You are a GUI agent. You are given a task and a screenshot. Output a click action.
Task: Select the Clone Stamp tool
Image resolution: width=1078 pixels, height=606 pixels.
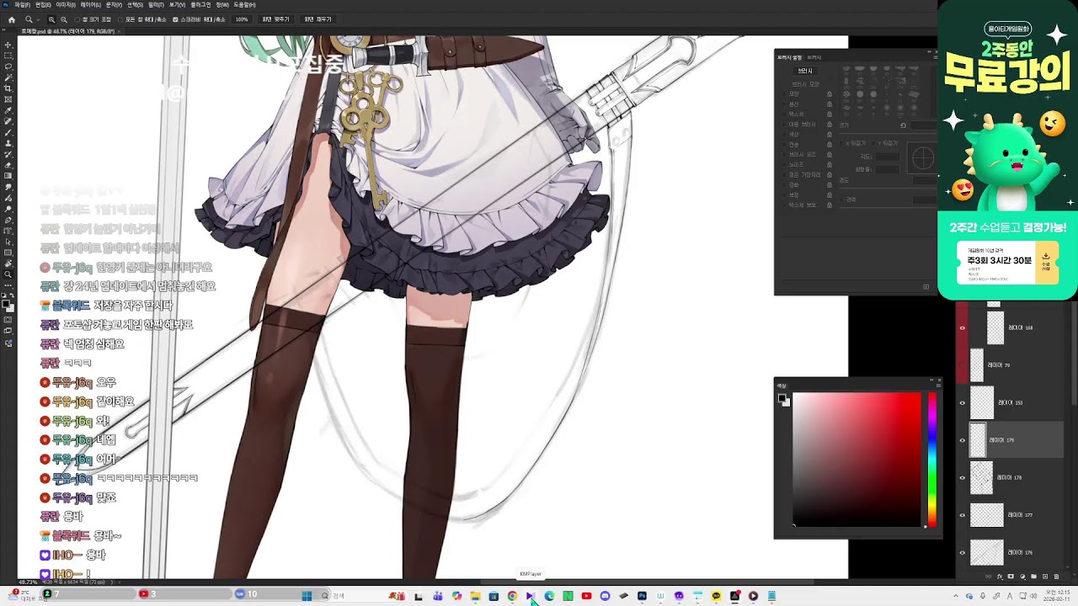(8, 143)
